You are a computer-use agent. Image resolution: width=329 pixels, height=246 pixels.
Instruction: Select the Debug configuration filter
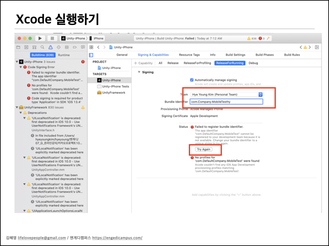(x=253, y=63)
